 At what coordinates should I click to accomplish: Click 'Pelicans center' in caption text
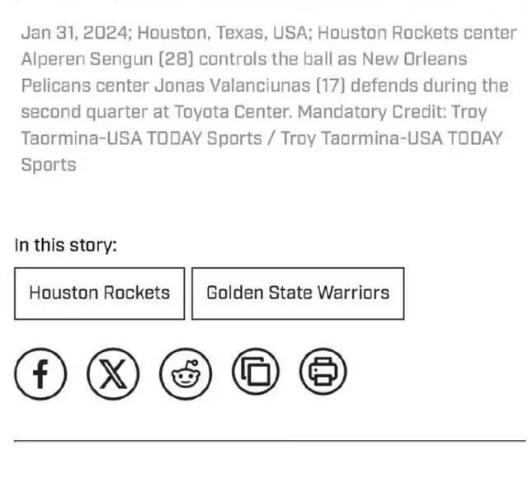85,86
